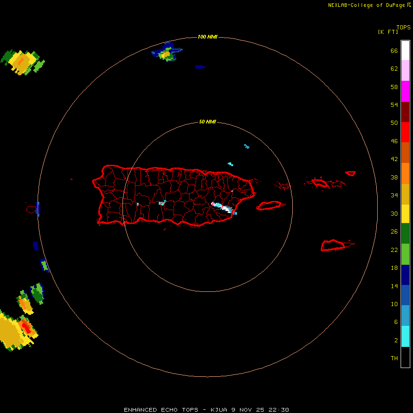The image size is (413, 413).
Task: Click the '58' legend label
Action: point(394,87)
